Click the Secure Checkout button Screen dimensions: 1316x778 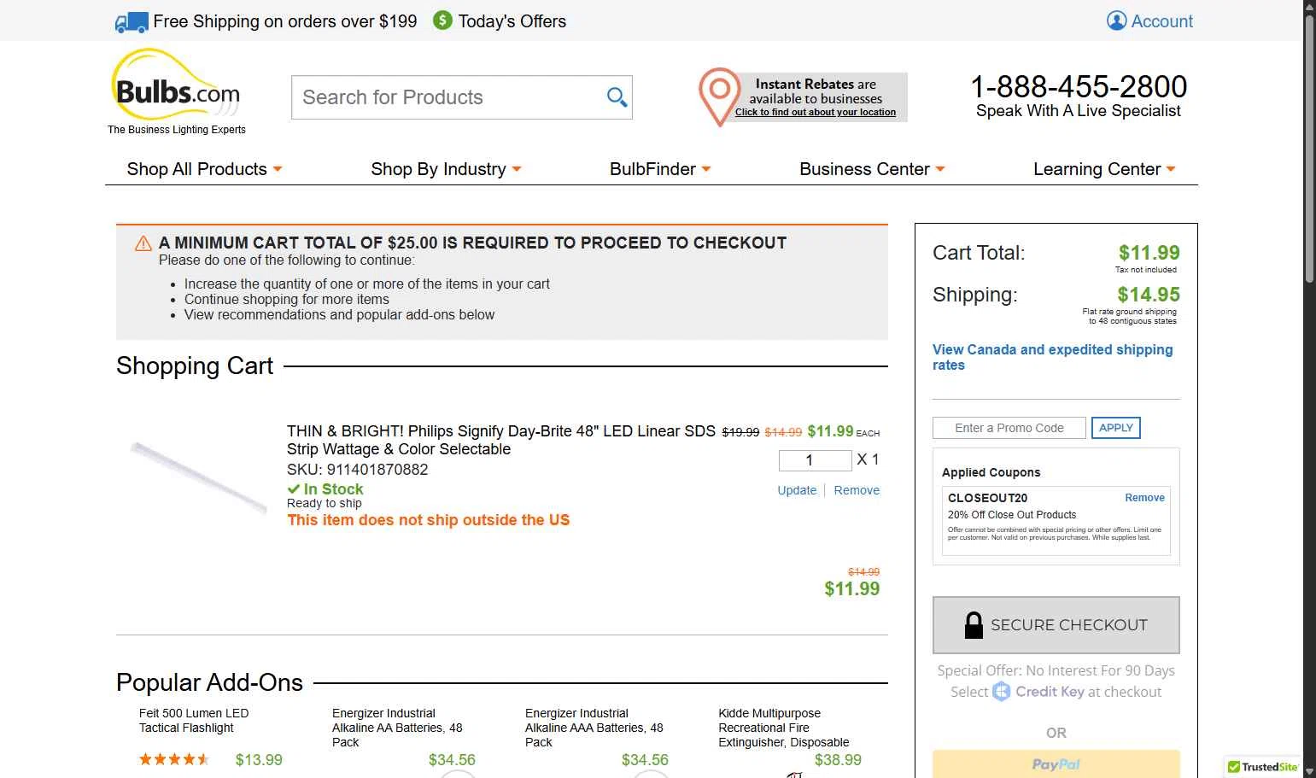coord(1056,625)
